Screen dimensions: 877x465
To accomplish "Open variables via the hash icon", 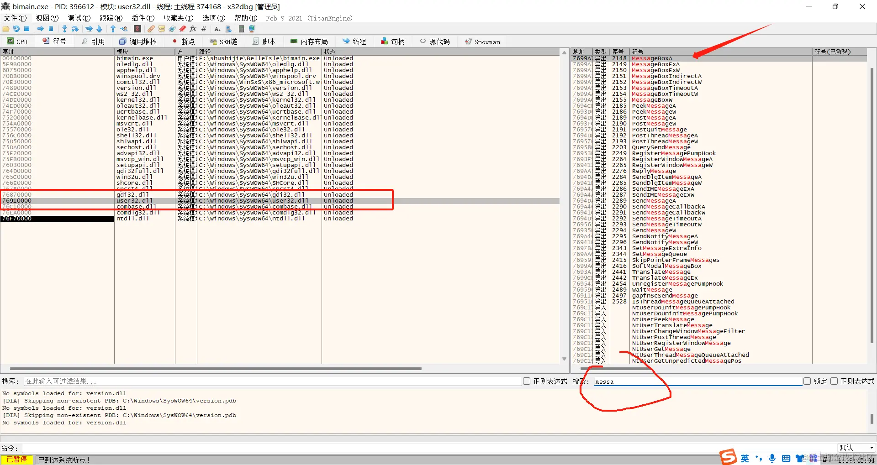I will click(x=204, y=29).
